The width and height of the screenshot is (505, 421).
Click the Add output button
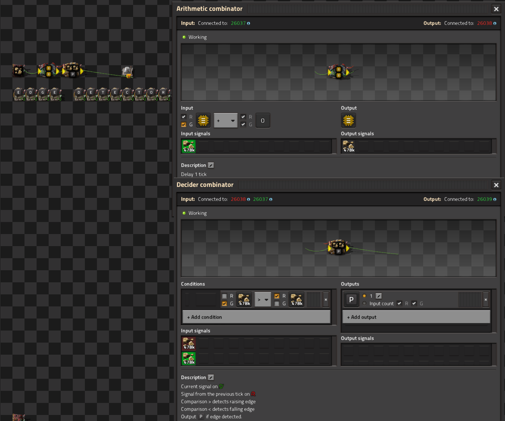point(416,317)
